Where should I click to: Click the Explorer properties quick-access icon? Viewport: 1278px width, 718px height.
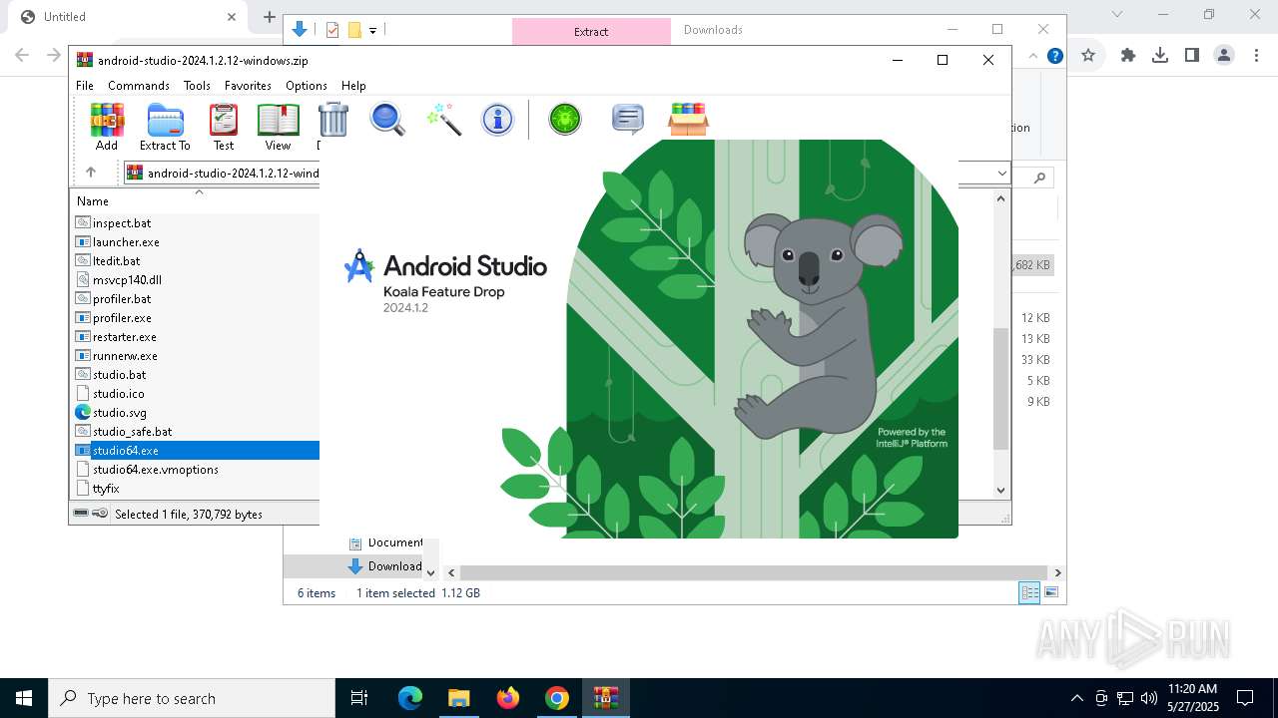[x=333, y=30]
